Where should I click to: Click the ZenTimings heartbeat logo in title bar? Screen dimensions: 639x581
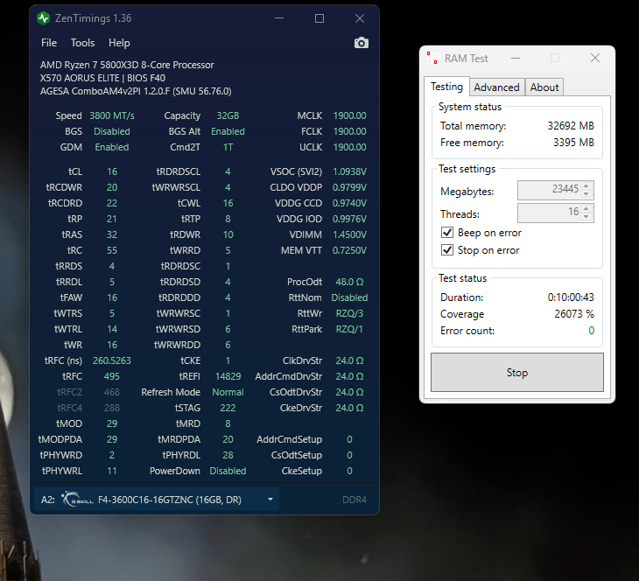[x=43, y=18]
